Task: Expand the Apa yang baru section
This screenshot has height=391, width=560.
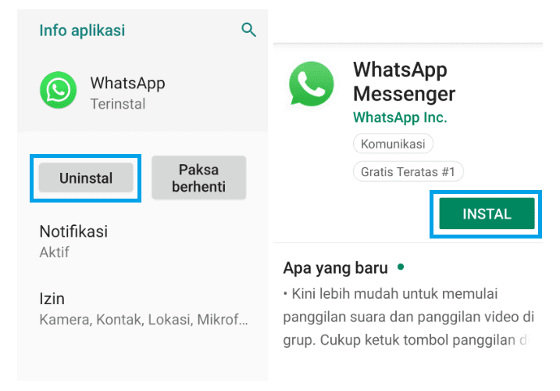Action: pos(335,268)
